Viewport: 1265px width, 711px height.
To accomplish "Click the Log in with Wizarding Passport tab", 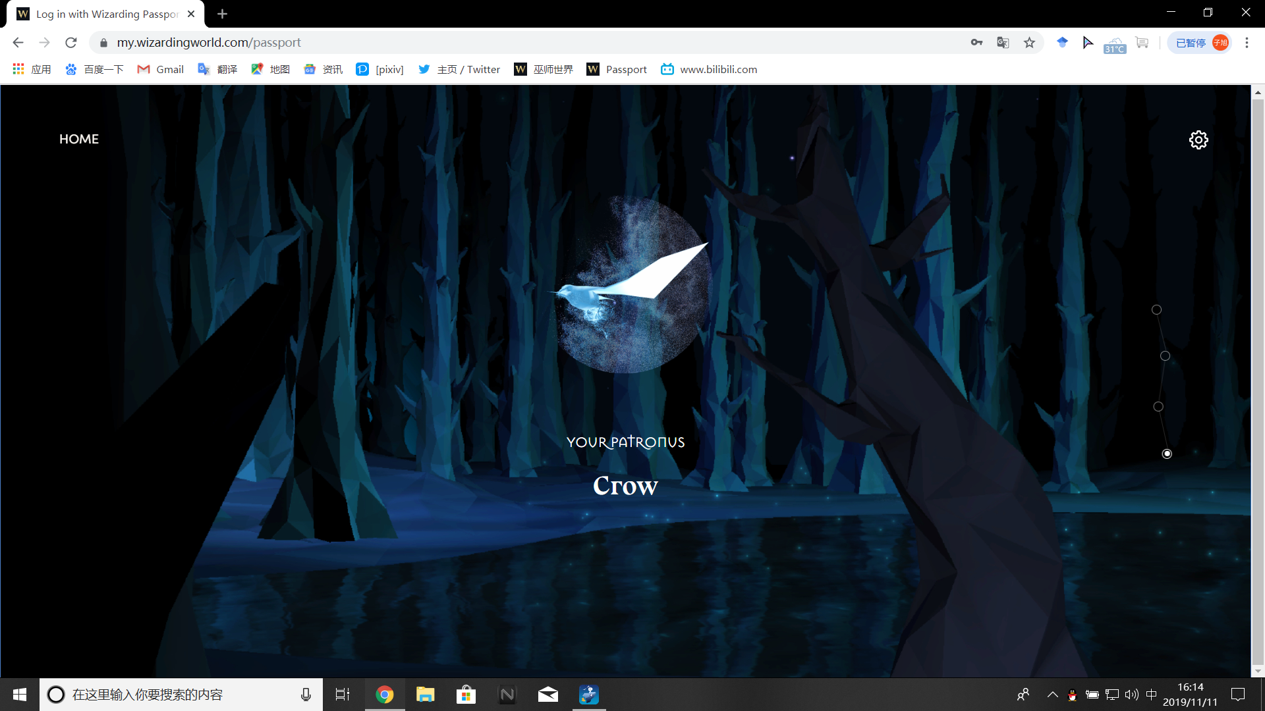I will 105,14.
